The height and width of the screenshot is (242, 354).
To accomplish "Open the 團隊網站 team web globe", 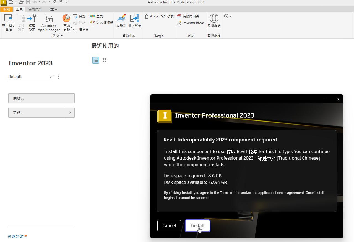I will tap(214, 21).
